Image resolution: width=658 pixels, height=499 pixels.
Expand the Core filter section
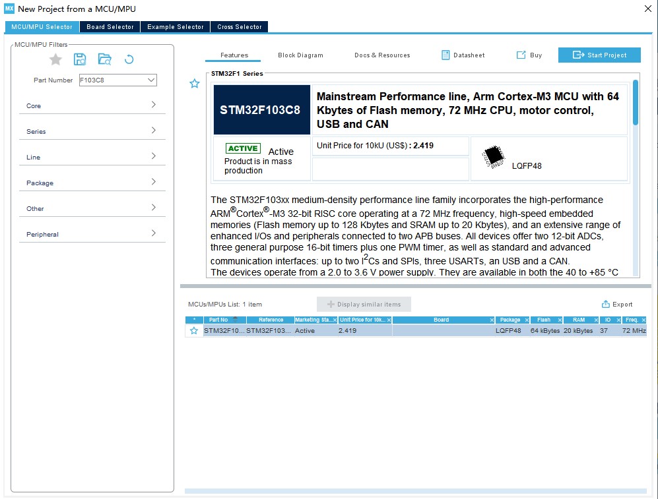pos(92,105)
